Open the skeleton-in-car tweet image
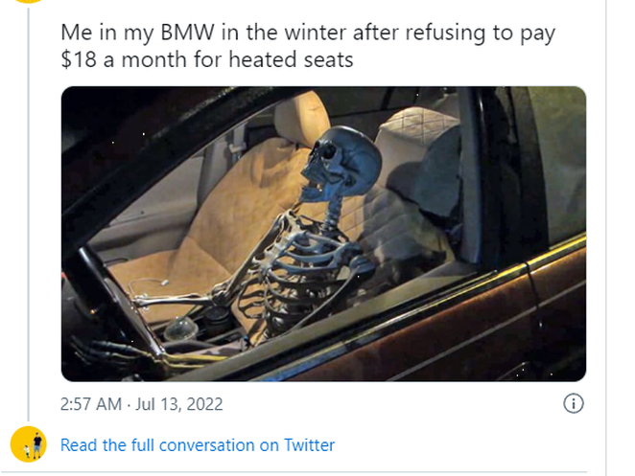The height and width of the screenshot is (476, 635). pos(323,234)
